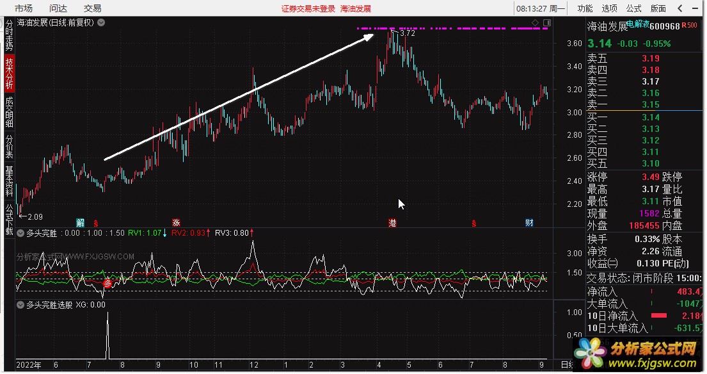Click the red 海油发展 title link
Image resolution: width=707 pixels, height=374 pixels.
click(355, 8)
